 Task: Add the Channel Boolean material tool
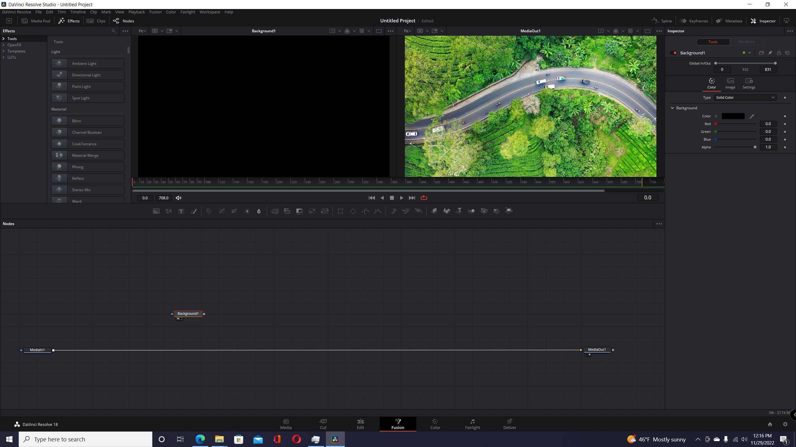[x=88, y=132]
